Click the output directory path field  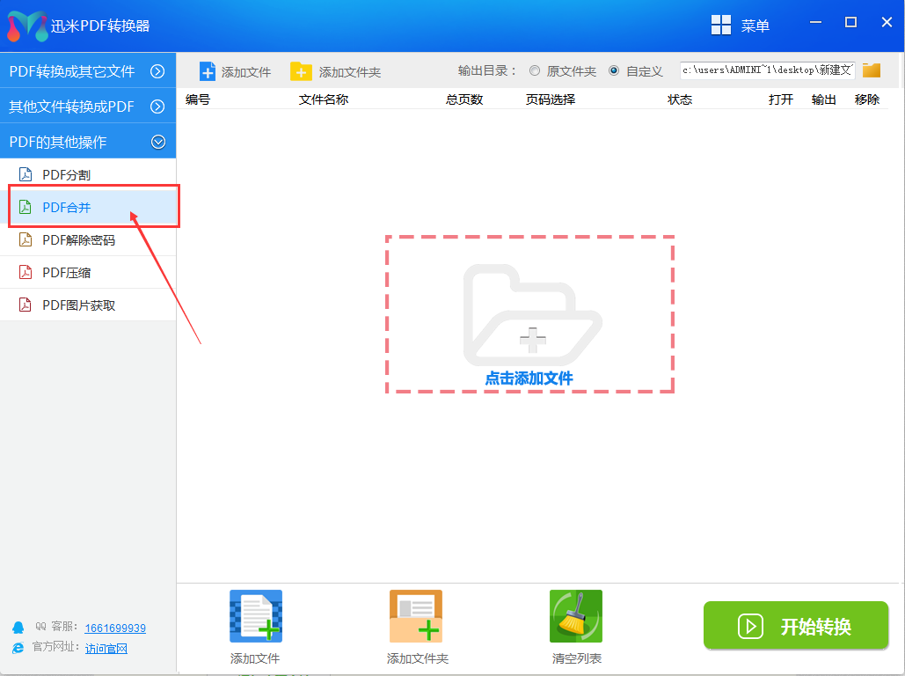(767, 70)
